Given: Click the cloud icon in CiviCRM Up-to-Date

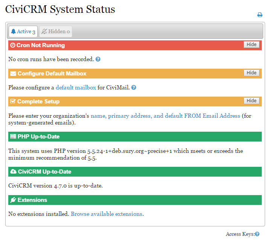Looking at the screenshot, I should coord(13,172).
